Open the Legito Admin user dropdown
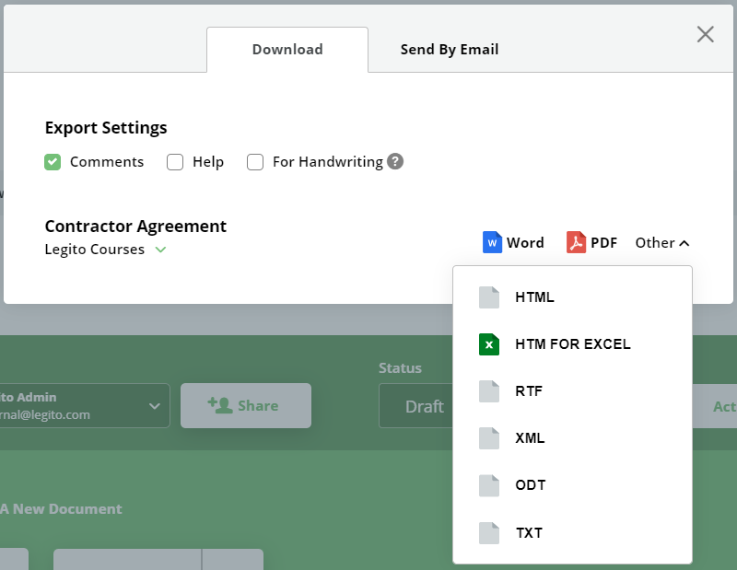The image size is (737, 570). 85,405
